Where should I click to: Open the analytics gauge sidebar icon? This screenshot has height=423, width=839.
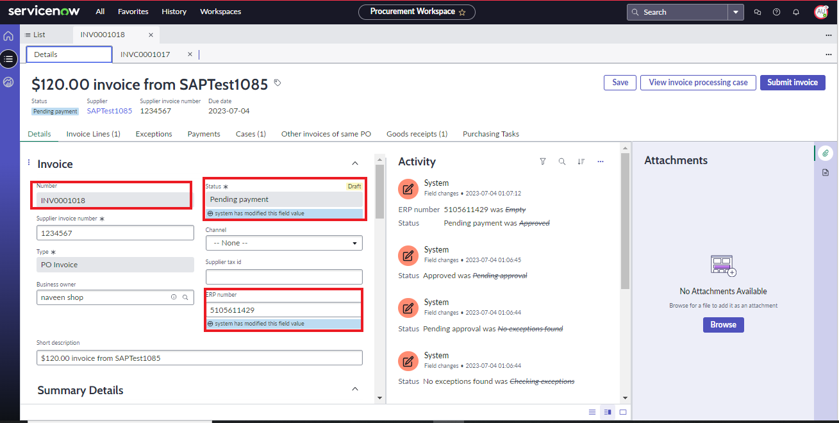(9, 82)
